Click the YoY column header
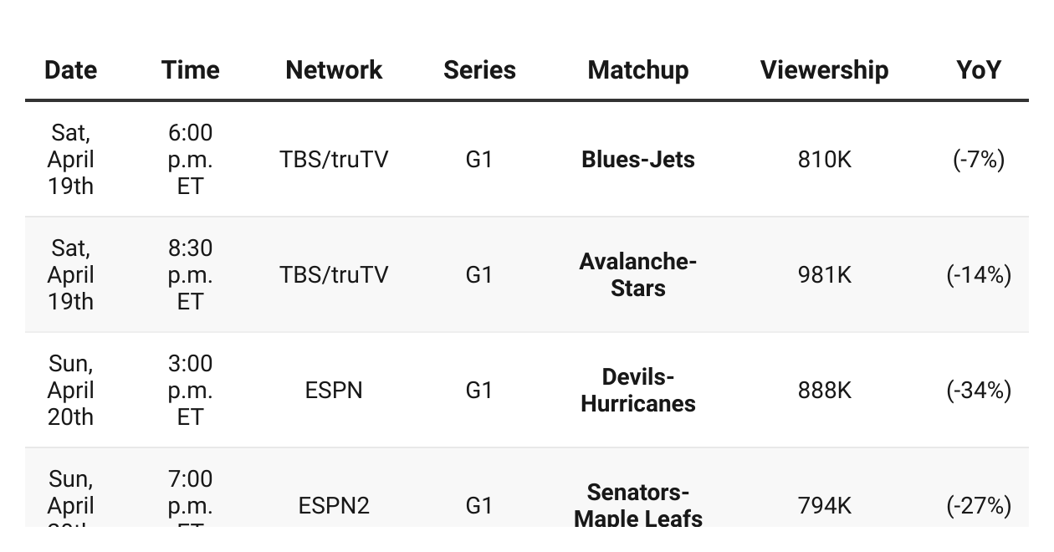Viewport: 1054px width, 552px height. coord(979,70)
